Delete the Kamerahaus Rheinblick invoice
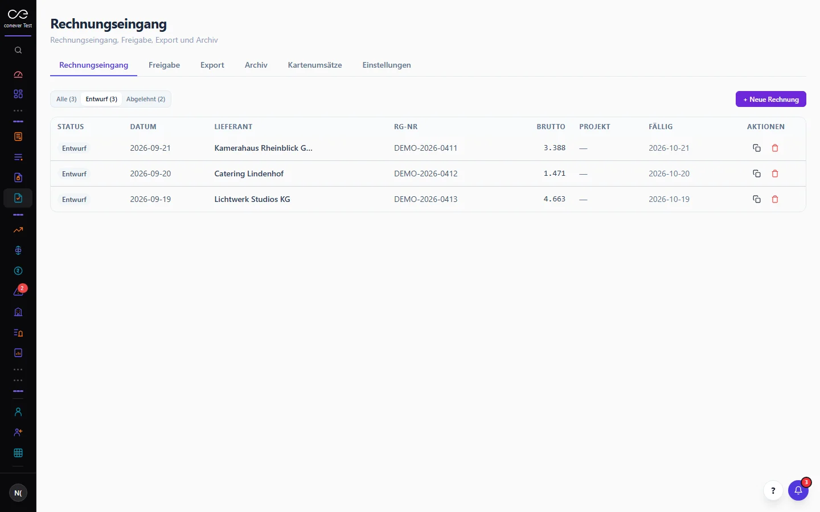 coord(775,148)
